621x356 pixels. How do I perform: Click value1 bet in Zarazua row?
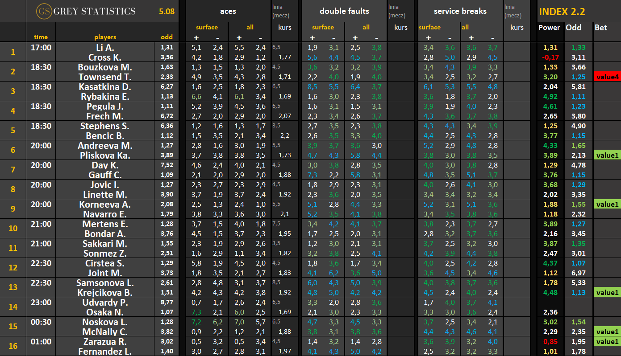(607, 341)
